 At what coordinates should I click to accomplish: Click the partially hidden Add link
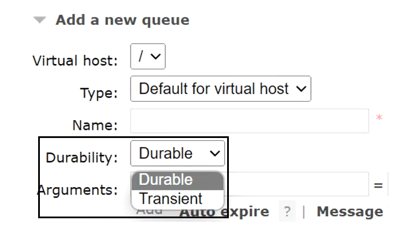point(149,212)
